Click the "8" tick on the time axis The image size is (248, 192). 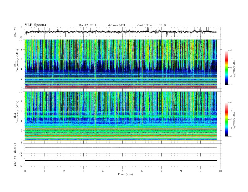[x=181, y=171]
